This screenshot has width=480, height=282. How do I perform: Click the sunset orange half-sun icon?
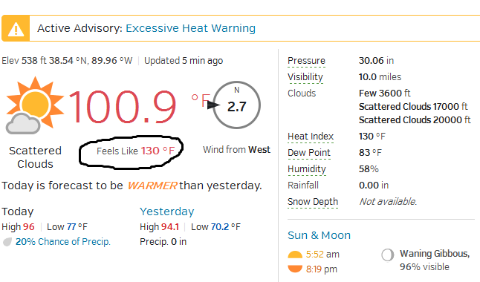[x=295, y=269]
